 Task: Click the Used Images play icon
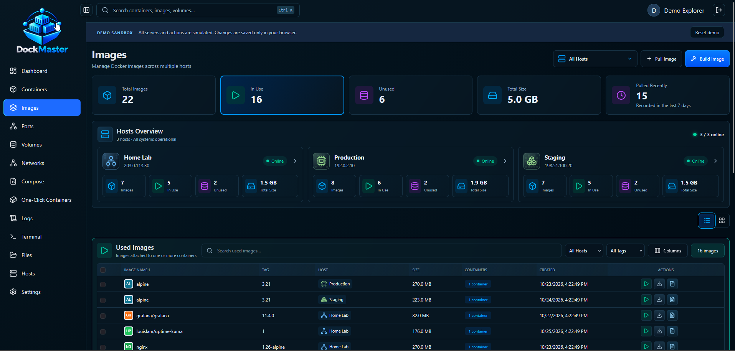pyautogui.click(x=104, y=251)
